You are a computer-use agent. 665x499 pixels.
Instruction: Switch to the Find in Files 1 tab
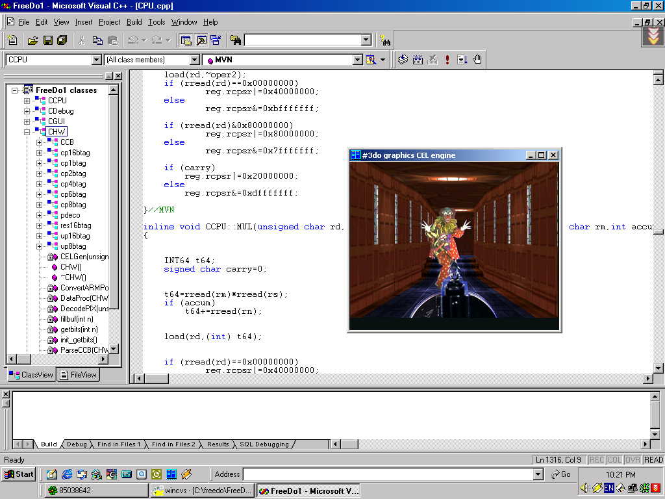pyautogui.click(x=118, y=444)
